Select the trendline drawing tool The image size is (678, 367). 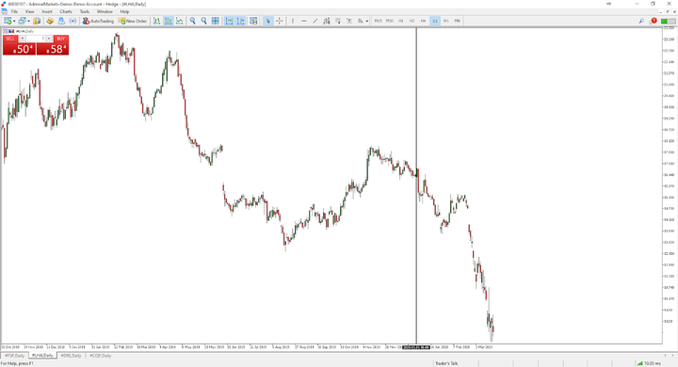(315, 21)
